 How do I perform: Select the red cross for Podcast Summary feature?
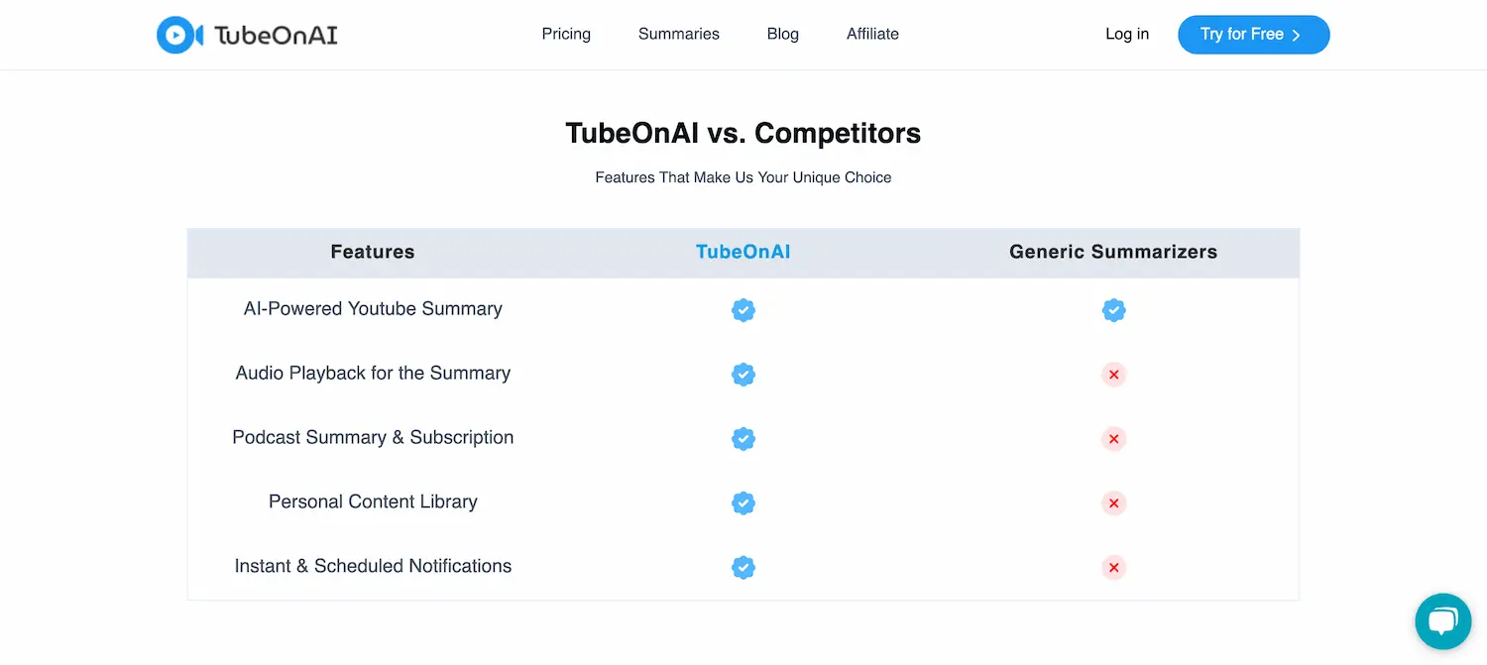[1113, 438]
